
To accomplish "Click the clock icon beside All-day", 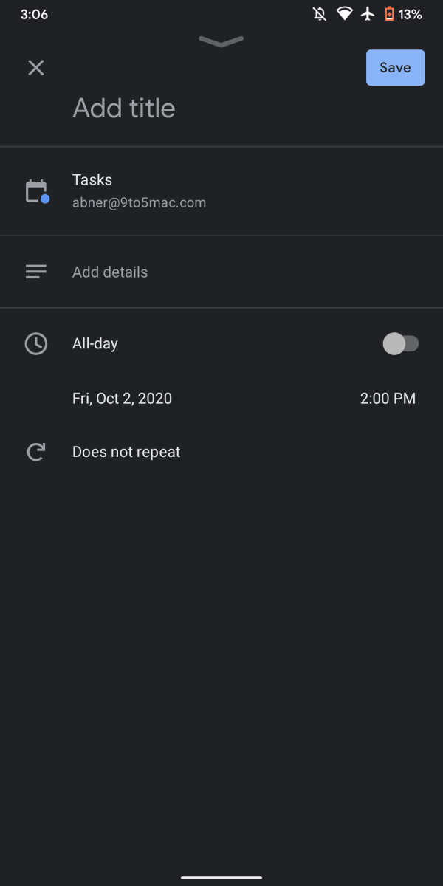I will pos(36,343).
